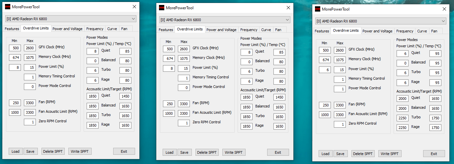Click Quiet temperature field in right window
The width and height of the screenshot is (454, 164).
[x=435, y=54]
